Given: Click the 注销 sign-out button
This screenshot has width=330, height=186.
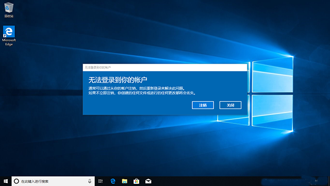Looking at the screenshot, I should [x=203, y=105].
